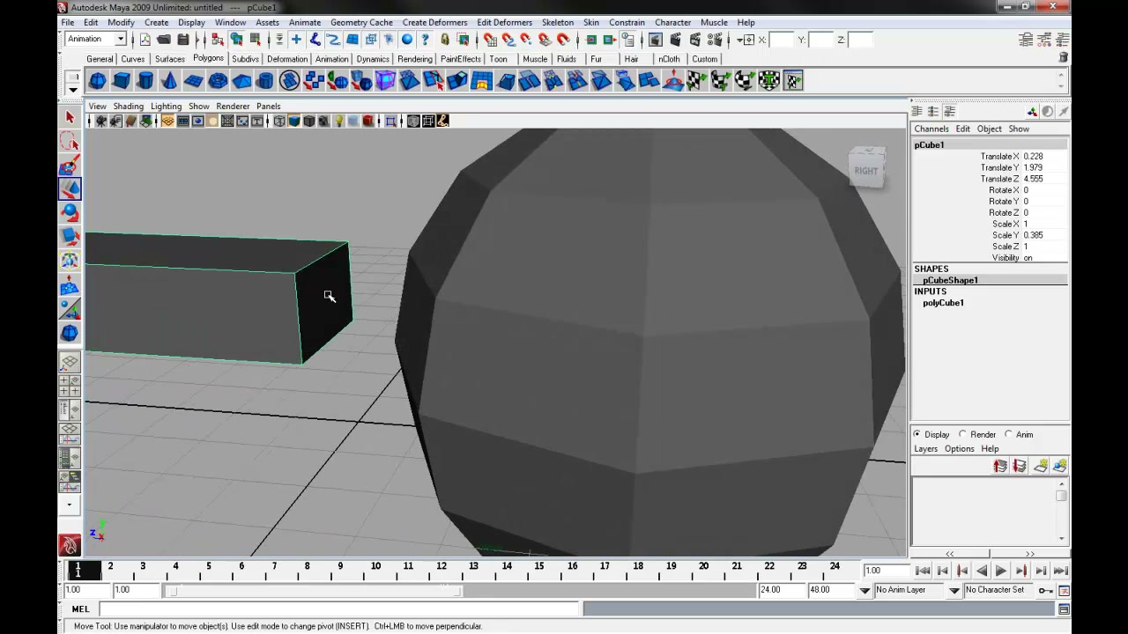Activate the Lasso select tool
This screenshot has height=634, width=1128.
[70, 141]
